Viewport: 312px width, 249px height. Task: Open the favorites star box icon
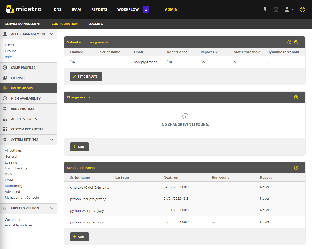tap(276, 9)
